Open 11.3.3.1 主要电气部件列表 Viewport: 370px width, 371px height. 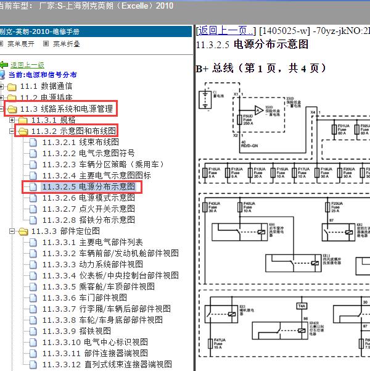pyautogui.click(x=92, y=242)
